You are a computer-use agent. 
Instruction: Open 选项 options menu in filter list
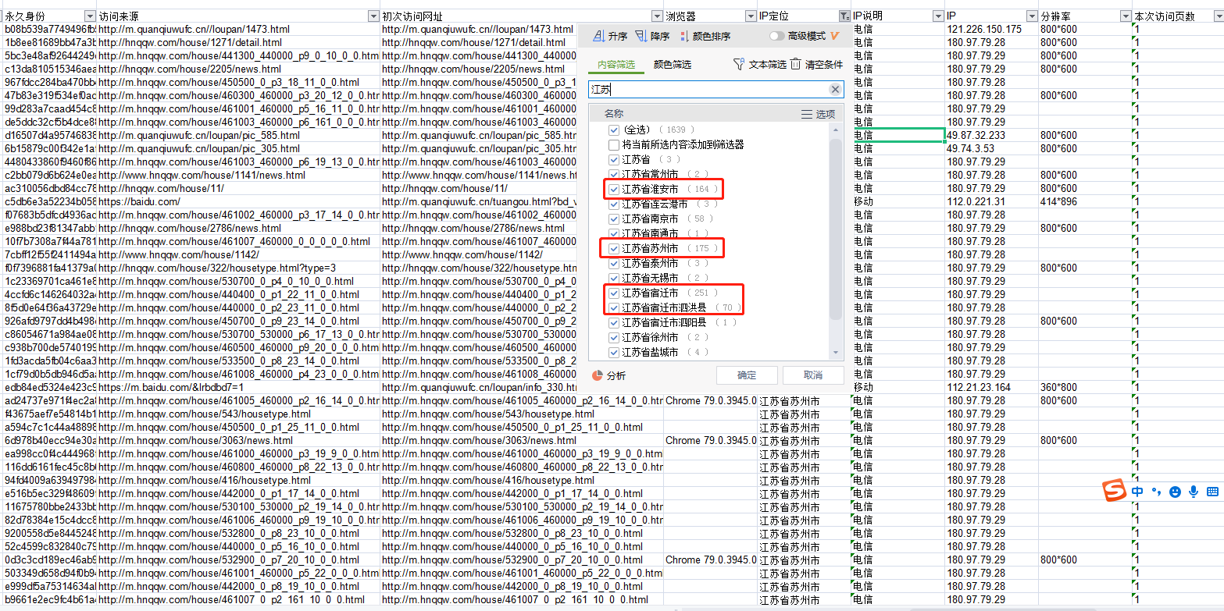coord(818,114)
